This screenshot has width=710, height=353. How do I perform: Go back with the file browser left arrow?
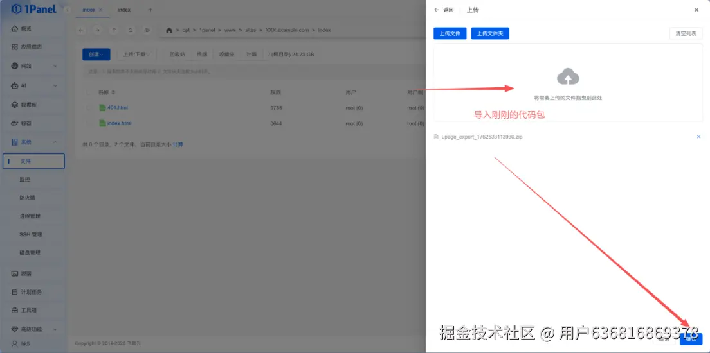[81, 30]
